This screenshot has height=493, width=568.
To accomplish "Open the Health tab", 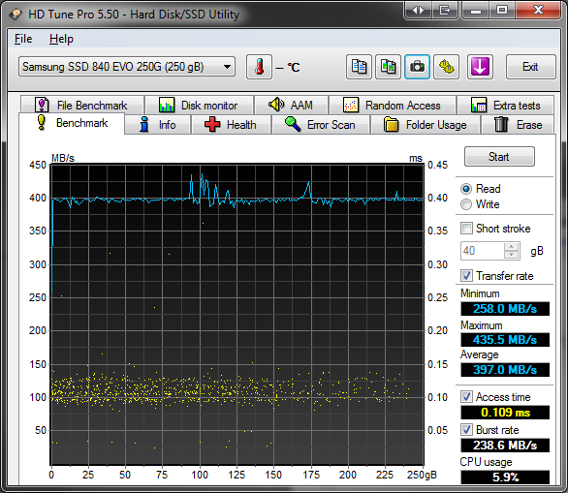I will [231, 125].
